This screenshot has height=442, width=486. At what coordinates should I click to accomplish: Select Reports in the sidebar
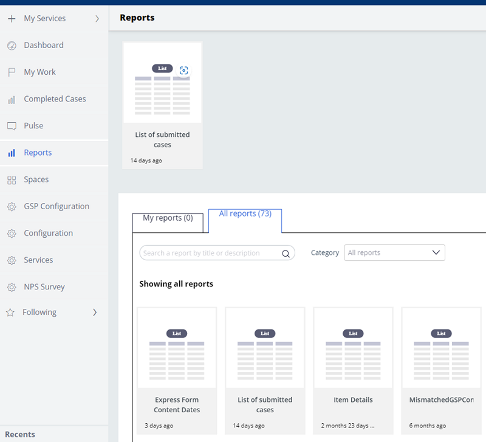[54, 153]
